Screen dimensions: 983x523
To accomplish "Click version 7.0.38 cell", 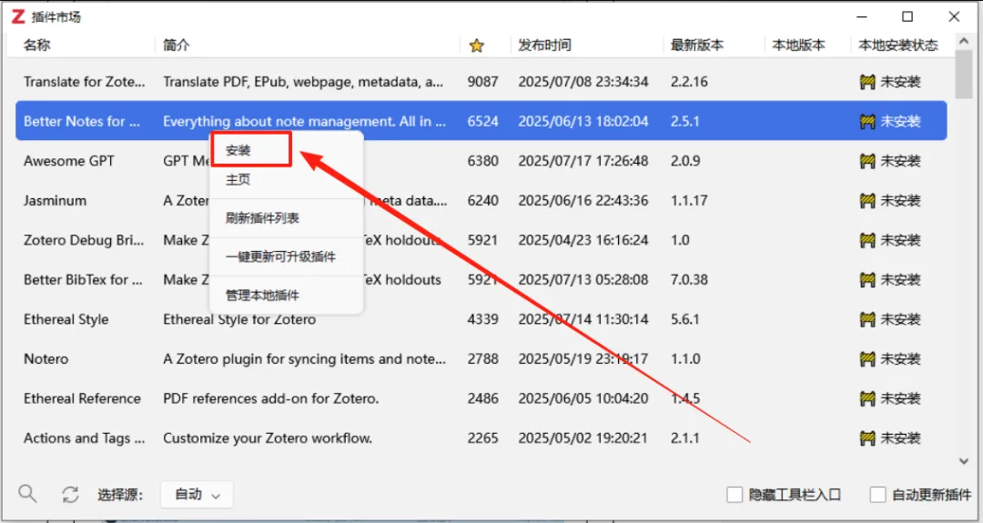I will coord(689,279).
